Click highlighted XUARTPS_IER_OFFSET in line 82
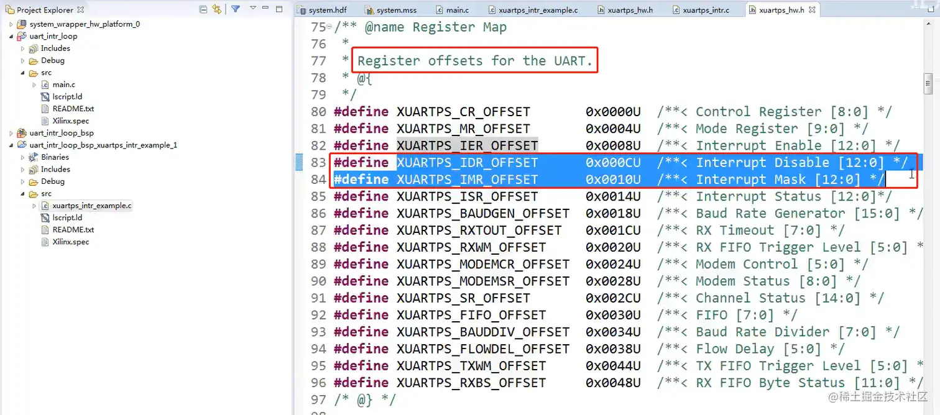The width and height of the screenshot is (940, 415). pyautogui.click(x=467, y=145)
